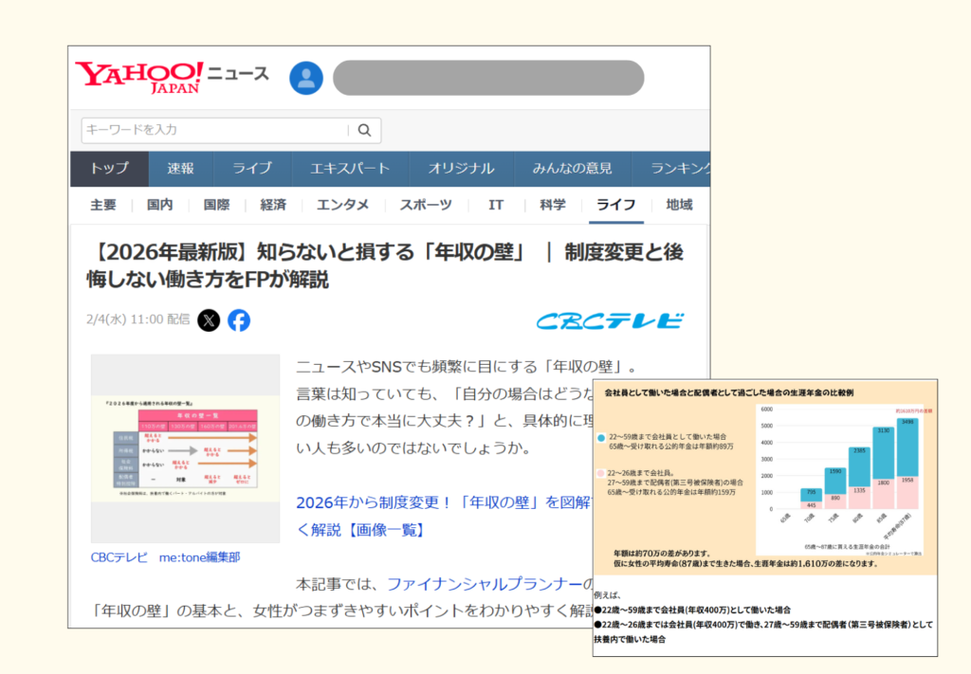
Task: Select the ライフ category
Action: click(615, 205)
